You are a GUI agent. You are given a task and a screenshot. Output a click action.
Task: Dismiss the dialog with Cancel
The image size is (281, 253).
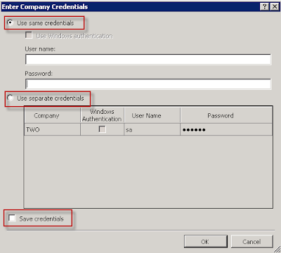[x=251, y=241]
